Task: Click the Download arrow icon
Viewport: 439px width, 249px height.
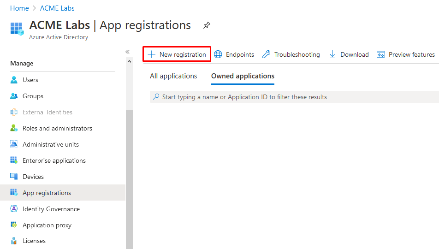Action: tap(332, 54)
